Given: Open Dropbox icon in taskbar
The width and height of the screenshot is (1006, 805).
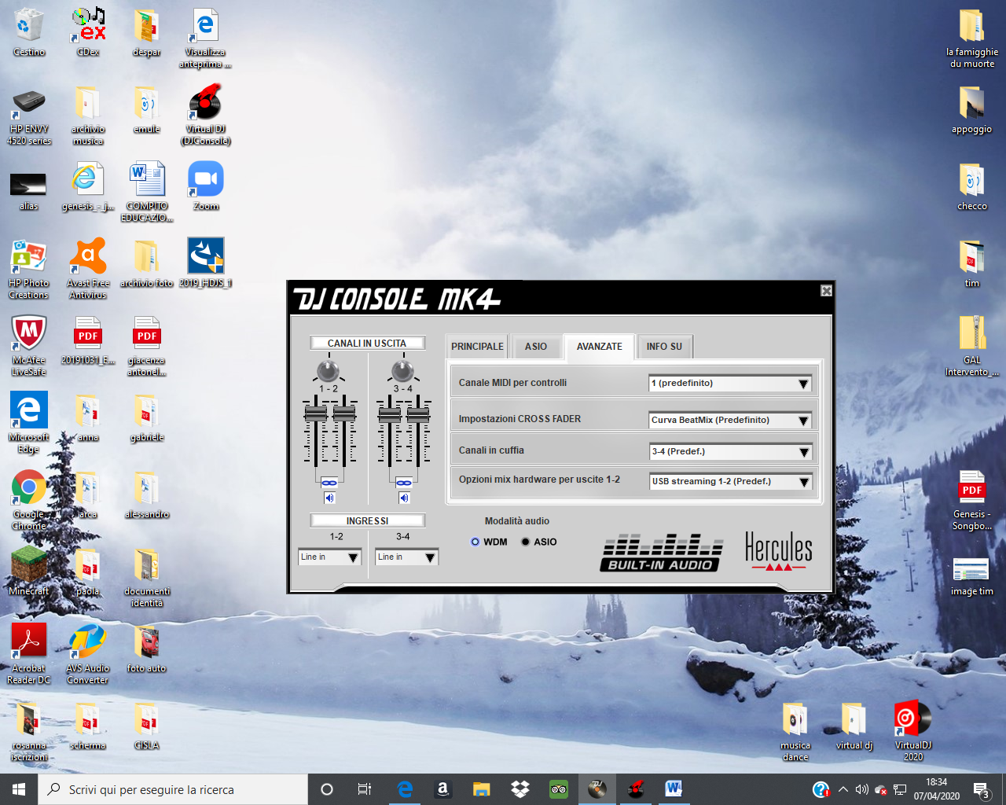Looking at the screenshot, I should click(x=520, y=789).
